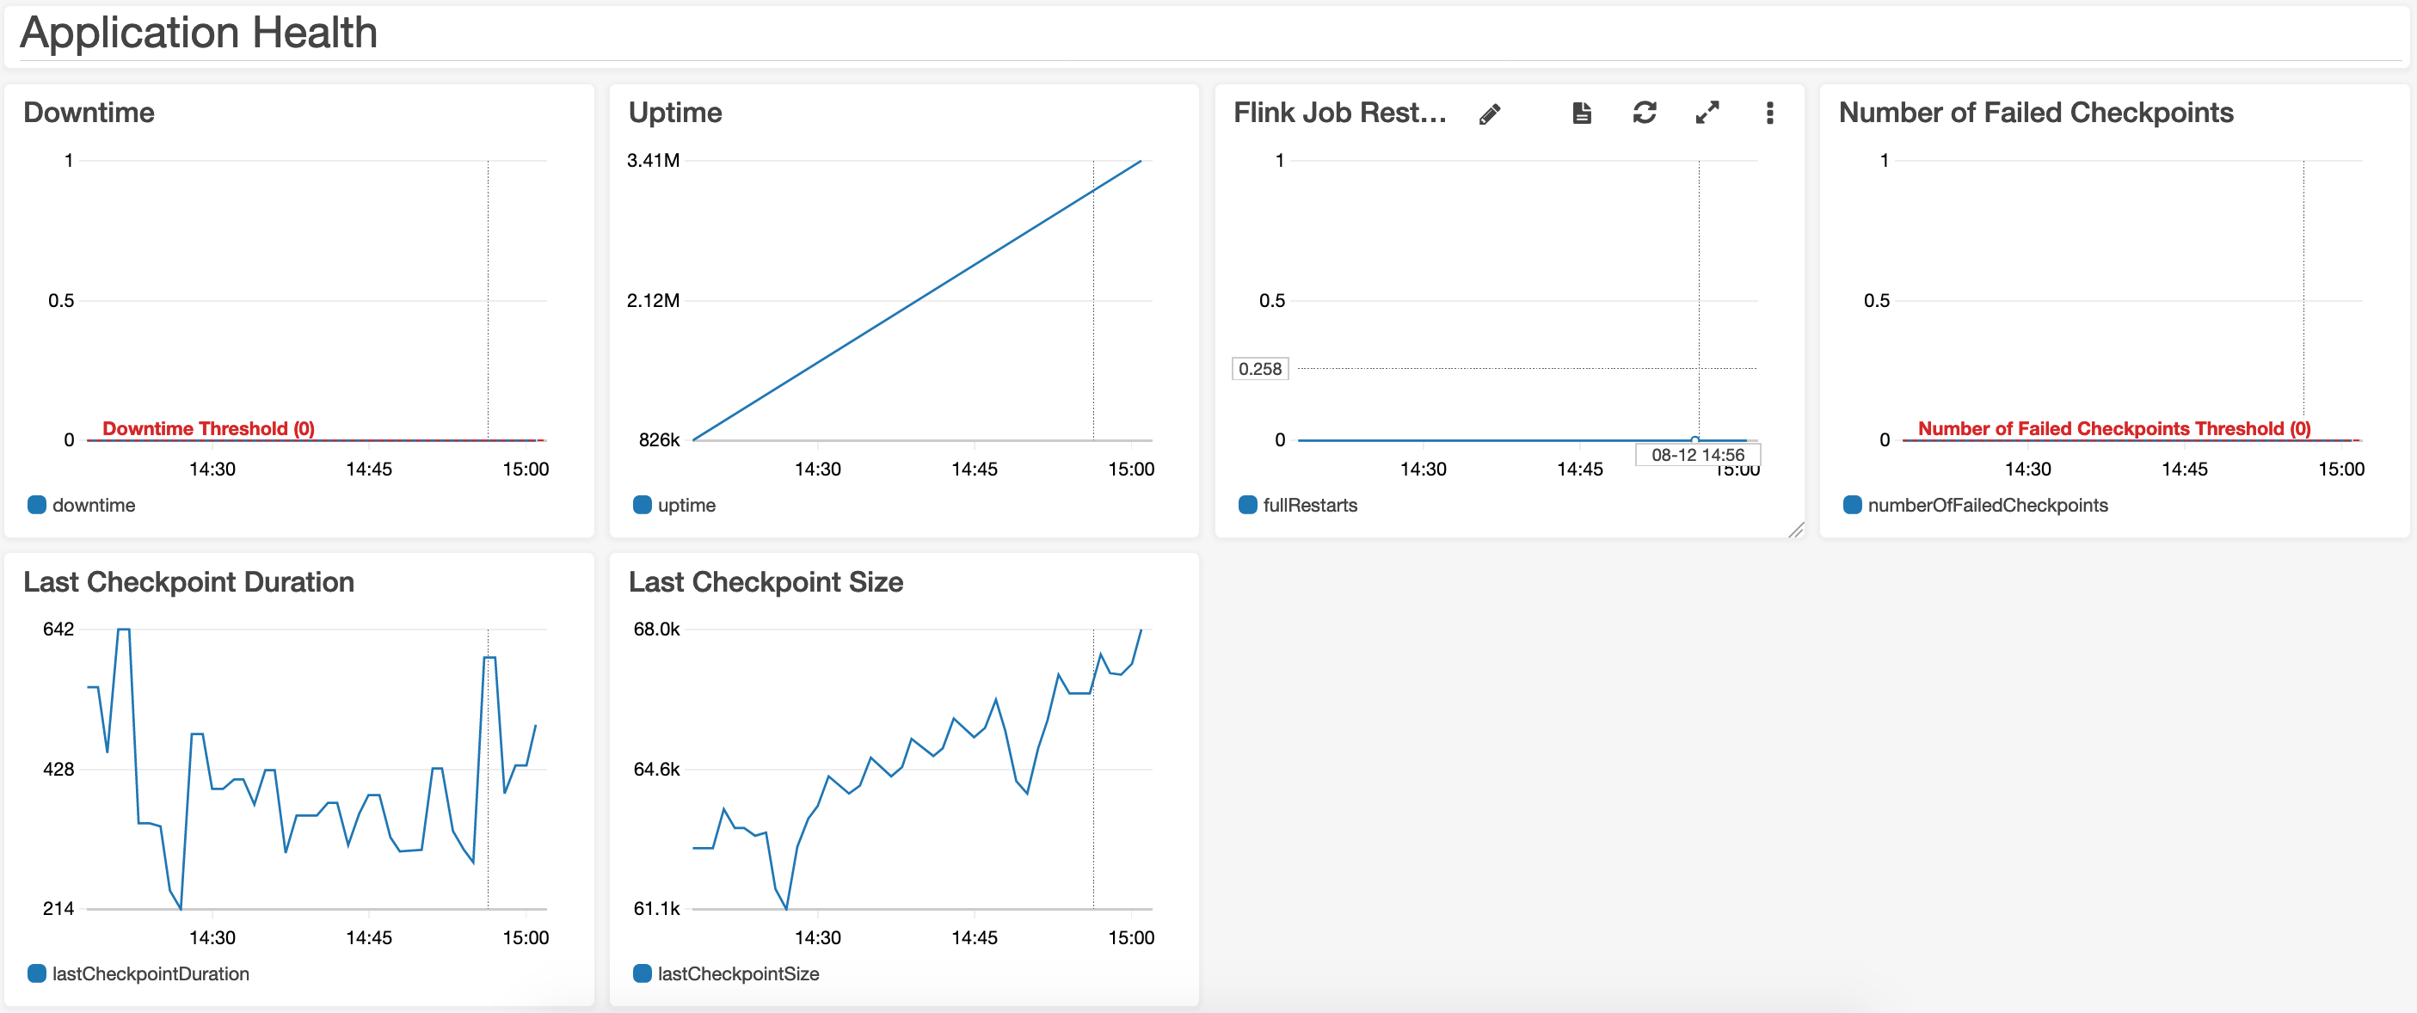Click the 08-12 14:56 data point on fullRestarts
Image resolution: width=2417 pixels, height=1013 pixels.
(x=1694, y=439)
